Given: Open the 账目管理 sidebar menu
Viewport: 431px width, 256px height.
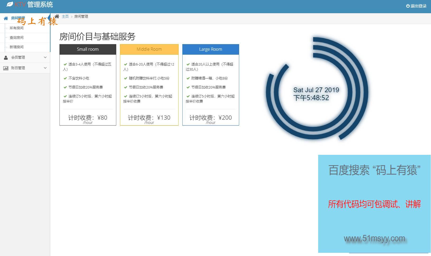Looking at the screenshot, I should (x=25, y=68).
